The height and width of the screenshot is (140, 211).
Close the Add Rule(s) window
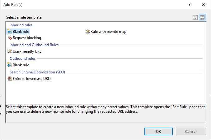204,4
